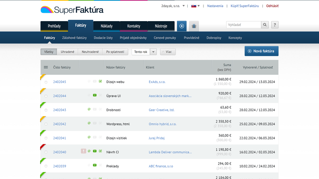Click the magnifier search icon
This screenshot has width=319, height=179.
click(x=265, y=25)
